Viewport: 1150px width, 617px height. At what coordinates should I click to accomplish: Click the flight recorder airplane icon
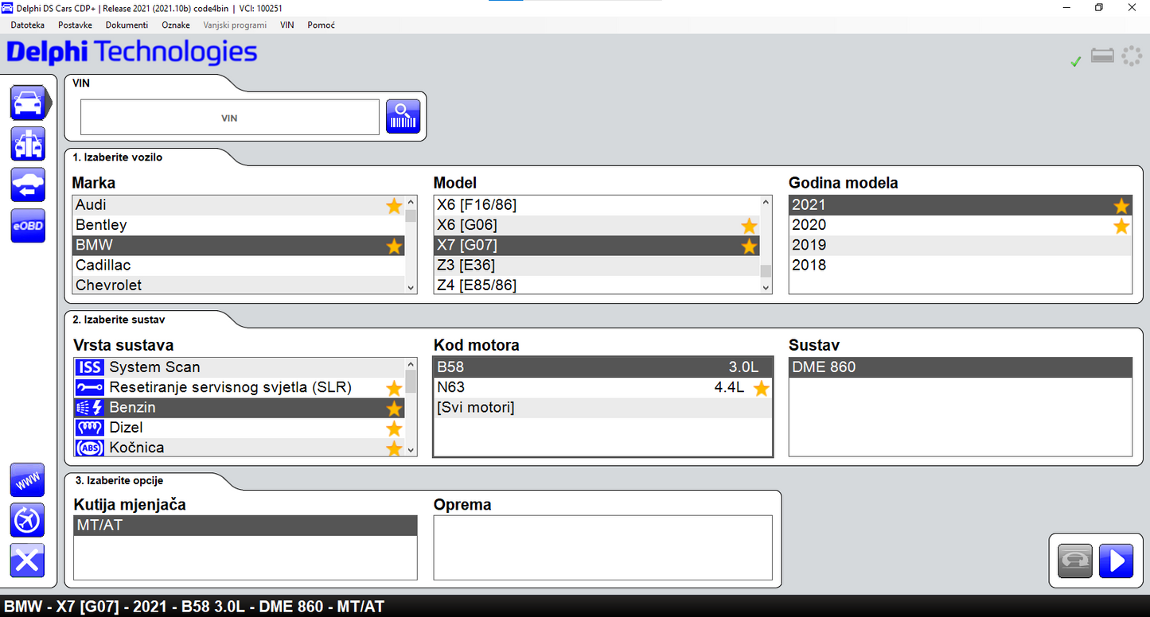tap(28, 520)
